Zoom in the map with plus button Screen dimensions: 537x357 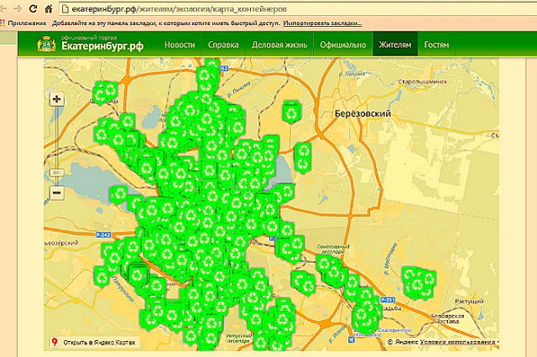click(57, 99)
